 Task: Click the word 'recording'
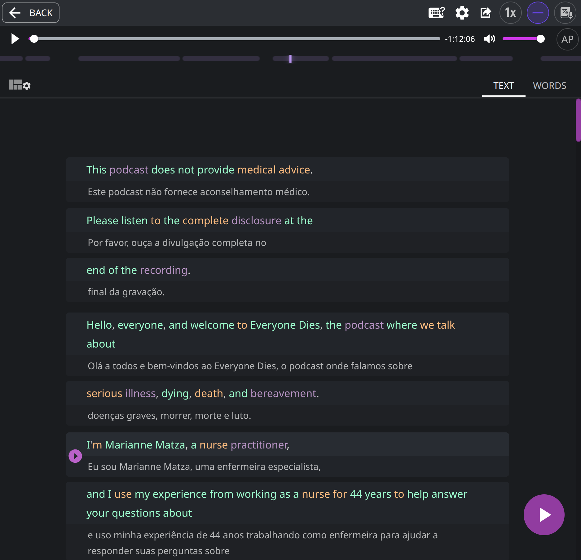(164, 270)
